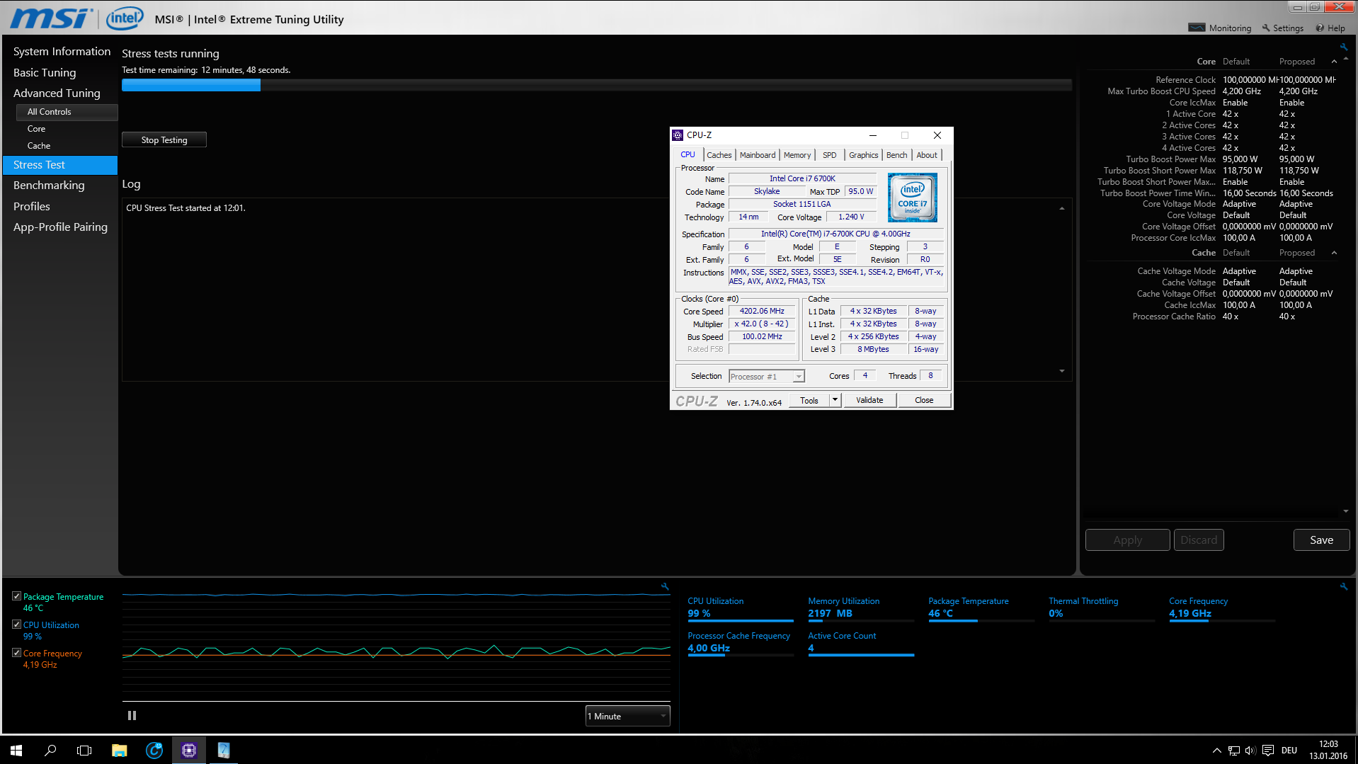Viewport: 1358px width, 764px height.
Task: Click the blue wrench above the Core settings panel
Action: click(x=1343, y=47)
